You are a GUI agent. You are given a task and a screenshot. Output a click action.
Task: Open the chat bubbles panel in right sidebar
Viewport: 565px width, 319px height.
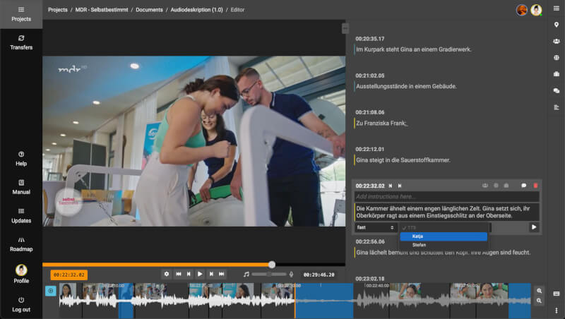[557, 90]
